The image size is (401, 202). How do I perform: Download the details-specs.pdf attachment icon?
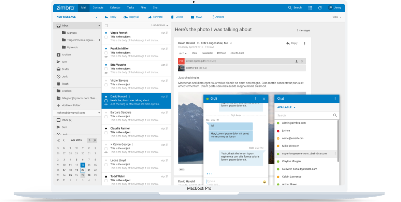(297, 61)
